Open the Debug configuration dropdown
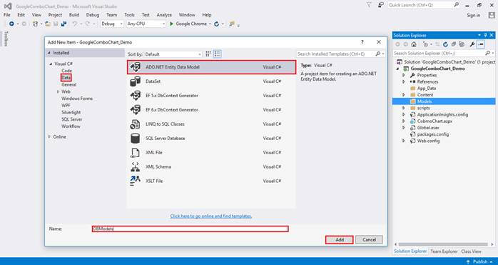The height and width of the screenshot is (265, 498). pyautogui.click(x=112, y=24)
